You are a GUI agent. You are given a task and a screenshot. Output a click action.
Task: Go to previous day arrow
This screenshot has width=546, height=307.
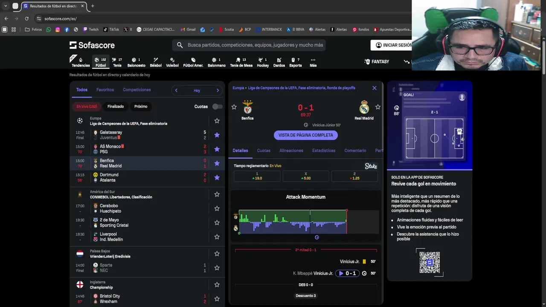(176, 90)
